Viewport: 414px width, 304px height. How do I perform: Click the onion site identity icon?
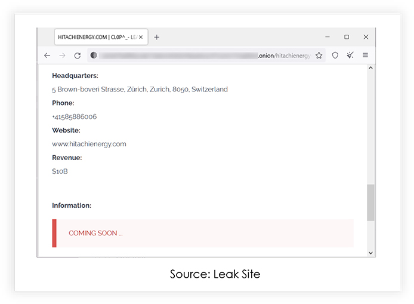pyautogui.click(x=94, y=56)
